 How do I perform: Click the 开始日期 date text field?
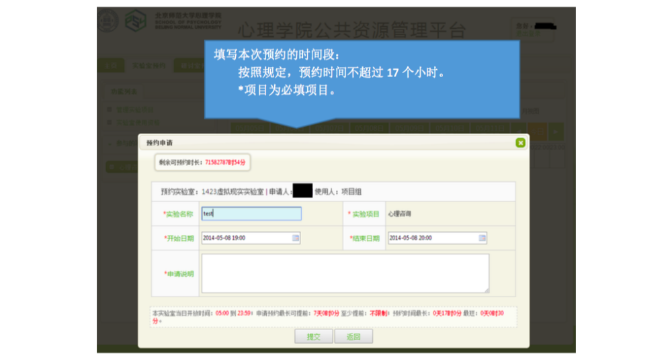(x=246, y=238)
